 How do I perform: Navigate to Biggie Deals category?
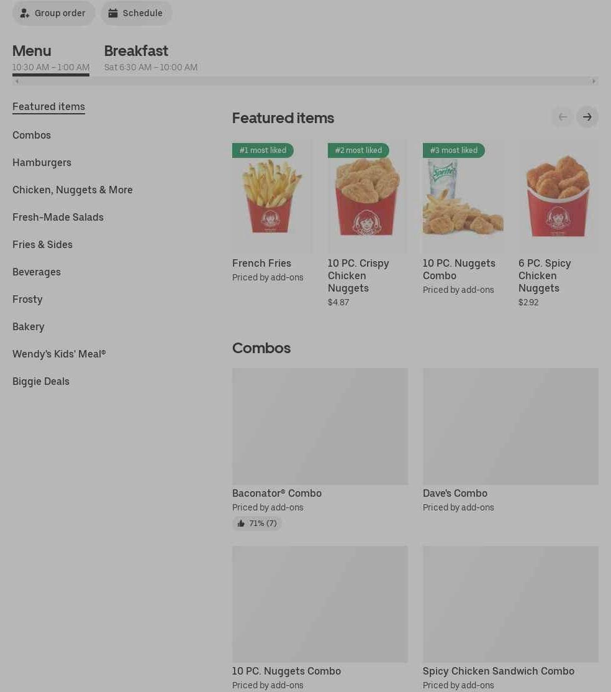point(41,381)
